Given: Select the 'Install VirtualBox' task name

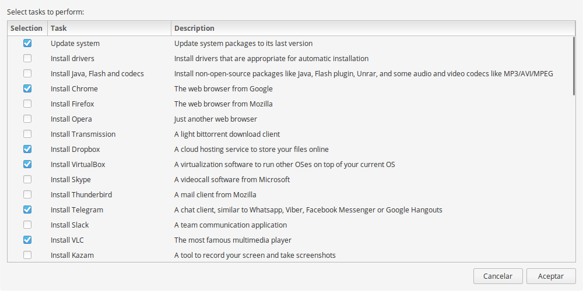Looking at the screenshot, I should pos(78,165).
